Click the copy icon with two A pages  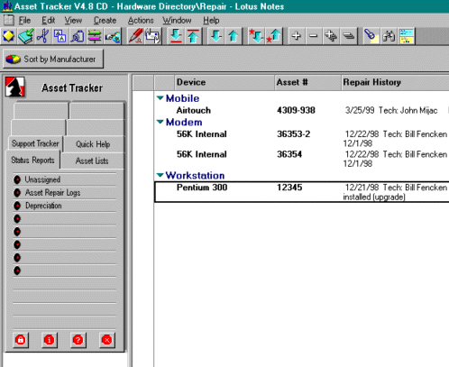(60, 36)
